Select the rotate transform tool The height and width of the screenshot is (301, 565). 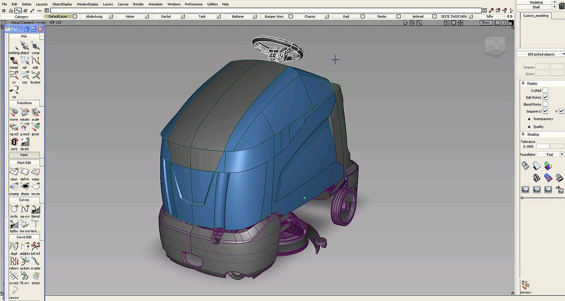[25, 113]
